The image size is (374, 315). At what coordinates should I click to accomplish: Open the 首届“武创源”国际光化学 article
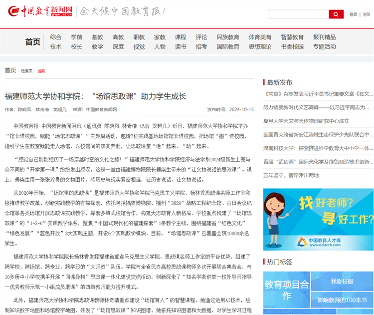[318, 162]
